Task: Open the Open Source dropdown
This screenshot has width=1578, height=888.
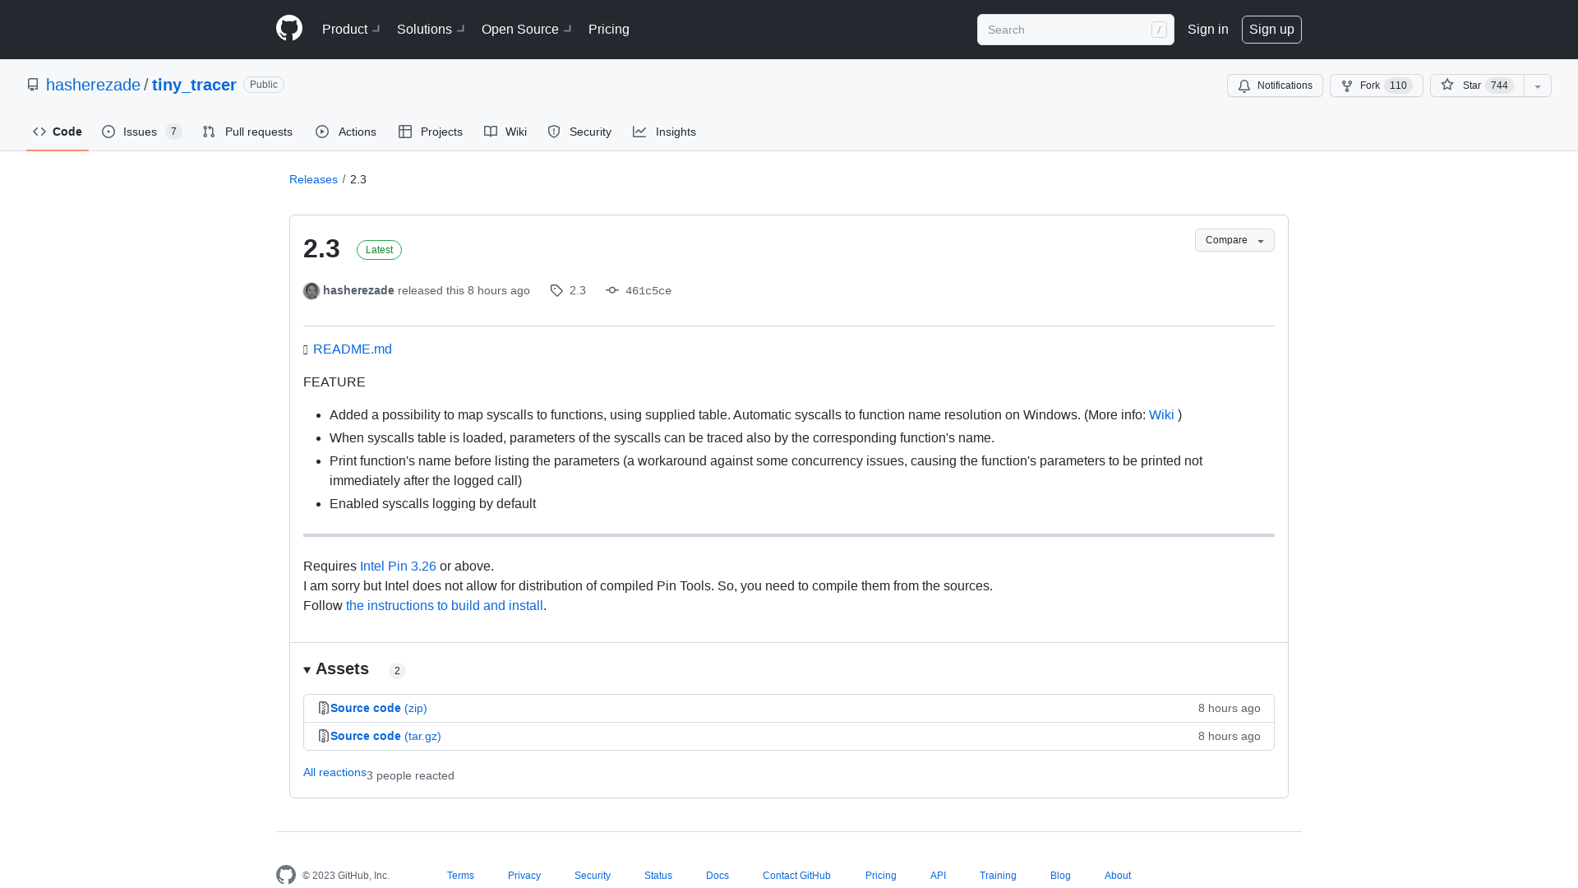Action: [526, 29]
